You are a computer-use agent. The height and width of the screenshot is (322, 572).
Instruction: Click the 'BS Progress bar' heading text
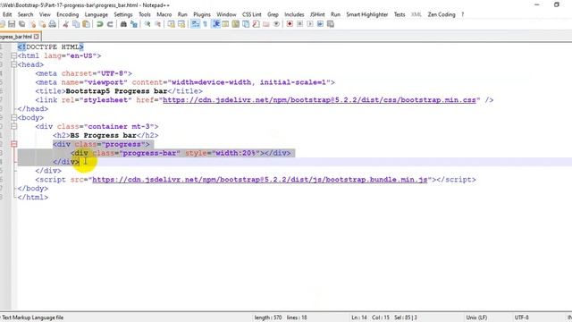click(x=104, y=135)
